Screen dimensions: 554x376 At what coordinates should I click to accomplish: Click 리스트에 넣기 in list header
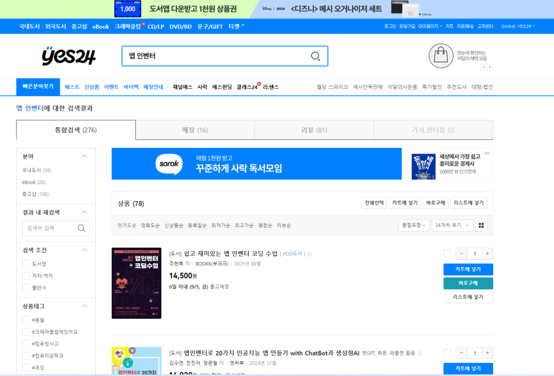[x=469, y=203]
